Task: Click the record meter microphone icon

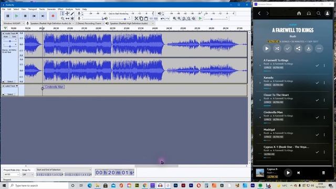Action: [79, 13]
